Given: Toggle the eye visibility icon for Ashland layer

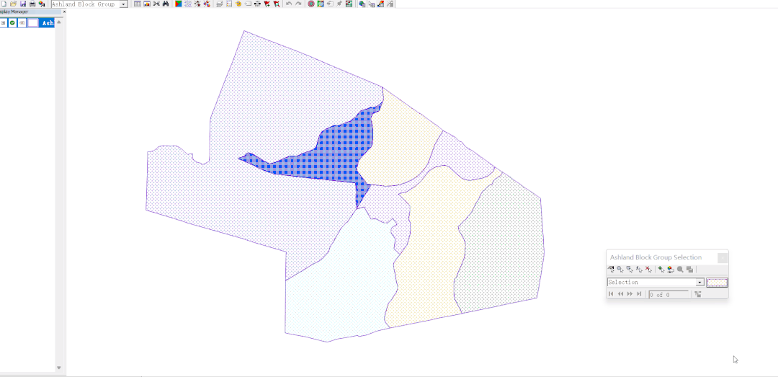Looking at the screenshot, I should click(22, 23).
